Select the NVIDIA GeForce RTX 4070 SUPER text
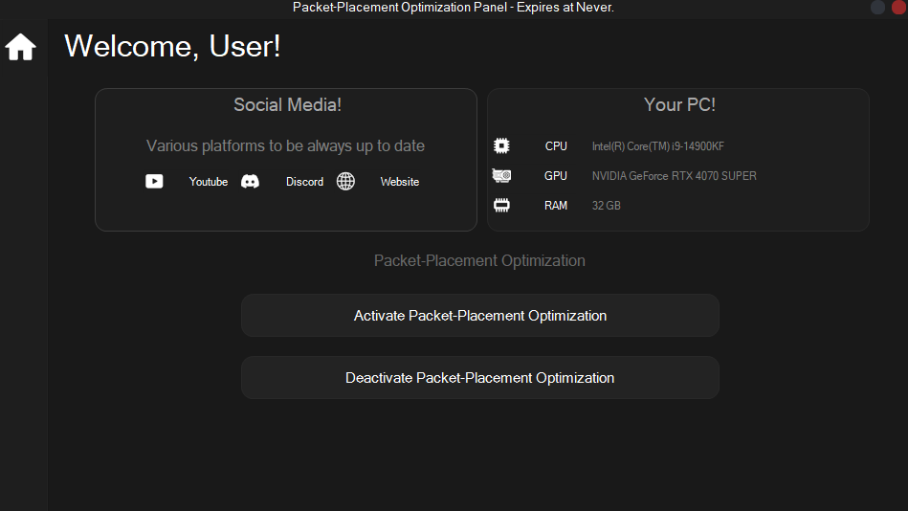This screenshot has height=511, width=908. tap(674, 175)
